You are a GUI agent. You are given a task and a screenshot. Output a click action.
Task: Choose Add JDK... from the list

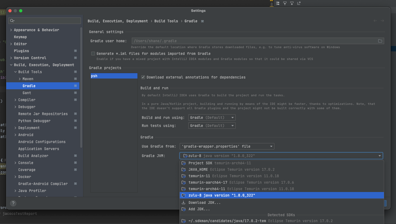pos(282,209)
